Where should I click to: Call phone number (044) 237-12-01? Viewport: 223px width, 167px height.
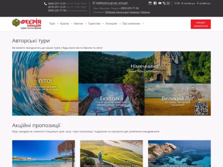tap(57, 3)
